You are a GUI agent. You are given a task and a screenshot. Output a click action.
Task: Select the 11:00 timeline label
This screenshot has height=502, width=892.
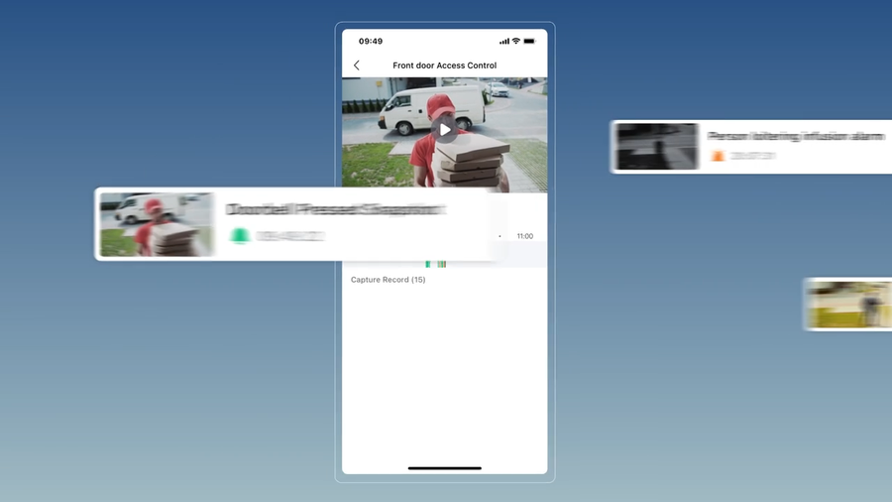coord(525,236)
